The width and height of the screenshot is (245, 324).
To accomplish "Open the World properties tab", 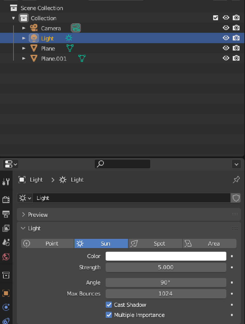I will pyautogui.click(x=6, y=256).
